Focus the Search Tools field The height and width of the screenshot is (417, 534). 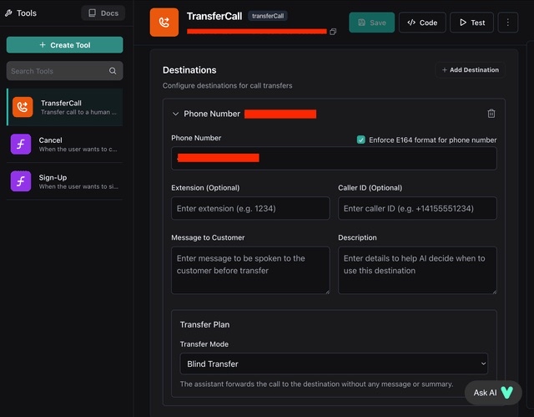[65, 71]
